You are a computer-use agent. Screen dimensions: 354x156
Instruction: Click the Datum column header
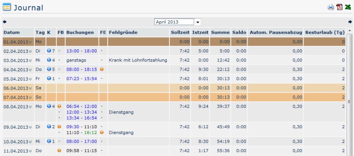[x=12, y=32]
